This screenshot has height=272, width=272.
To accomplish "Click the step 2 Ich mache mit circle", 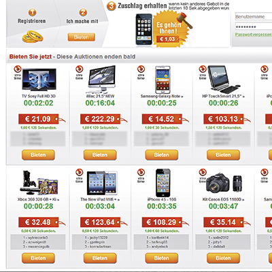I will coord(83,12).
